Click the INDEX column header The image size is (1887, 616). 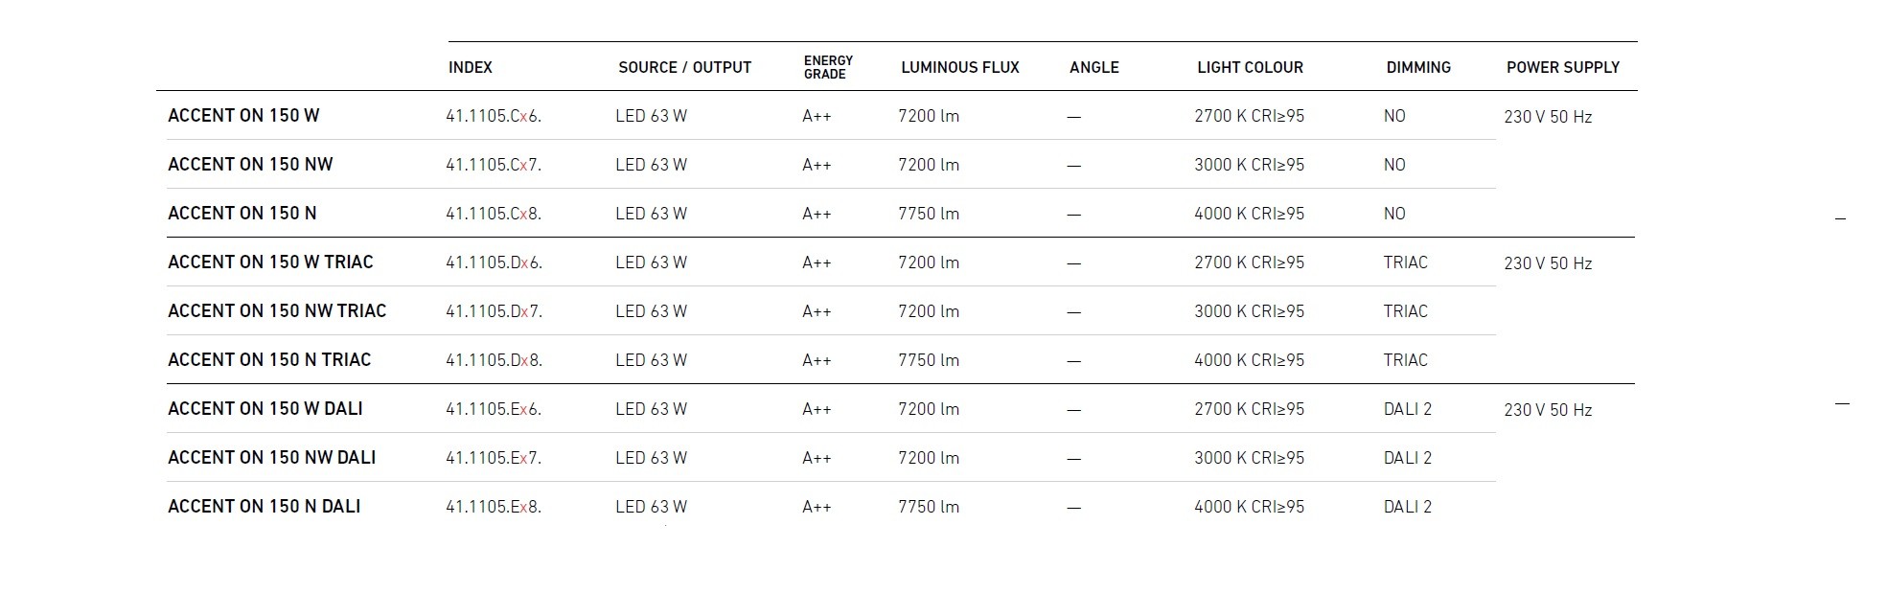pyautogui.click(x=470, y=67)
